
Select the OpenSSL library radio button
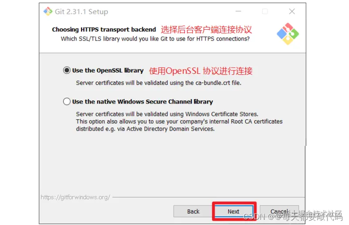[67, 70]
